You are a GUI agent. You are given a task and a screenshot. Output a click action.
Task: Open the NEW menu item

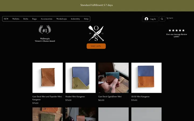pos(6,19)
